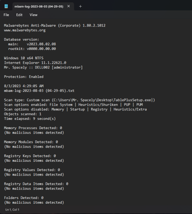Add a new tab with plus icon
This screenshot has width=192, height=214.
coord(80,7)
